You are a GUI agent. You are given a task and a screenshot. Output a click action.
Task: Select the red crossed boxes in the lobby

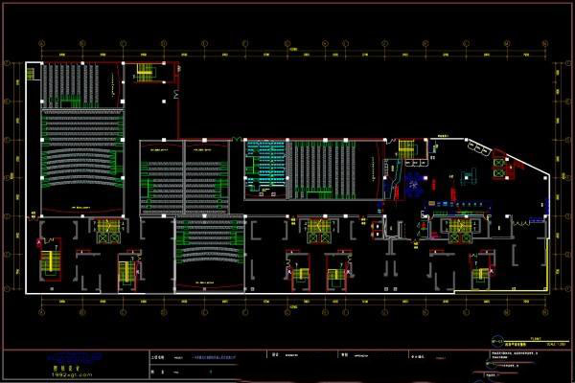pyautogui.click(x=502, y=164)
